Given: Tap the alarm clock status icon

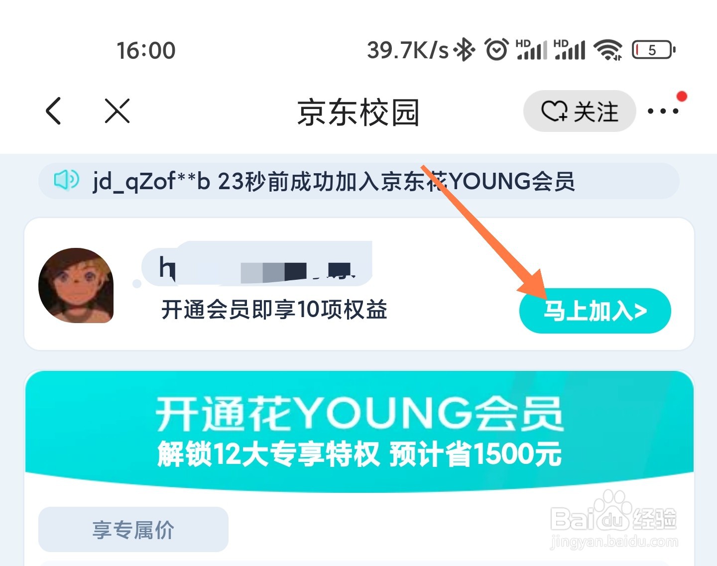Looking at the screenshot, I should [496, 50].
